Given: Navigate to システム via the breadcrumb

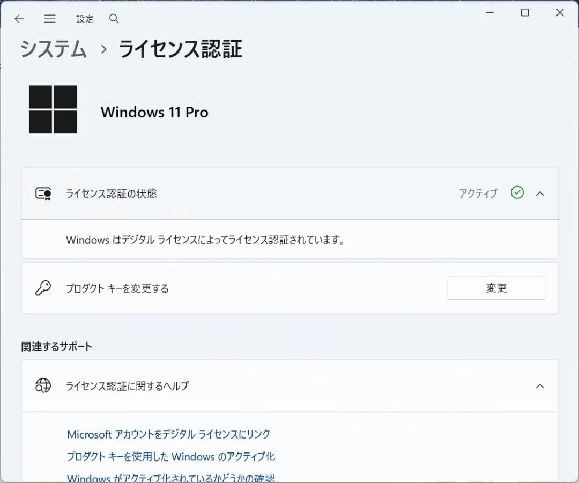Looking at the screenshot, I should (53, 49).
